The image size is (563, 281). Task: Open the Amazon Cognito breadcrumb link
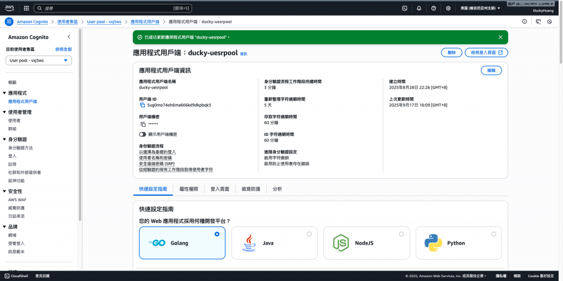[32, 21]
